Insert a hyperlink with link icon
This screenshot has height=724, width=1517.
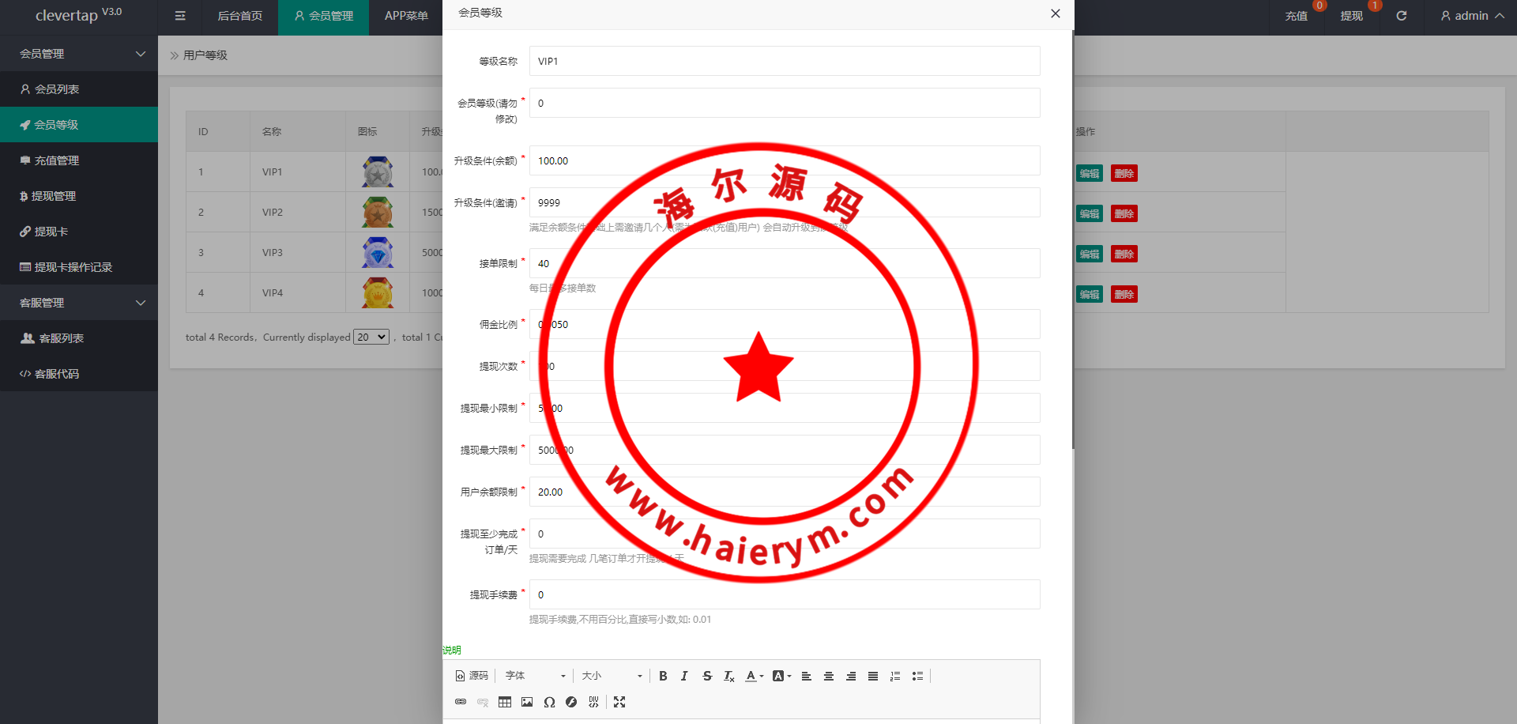461,702
